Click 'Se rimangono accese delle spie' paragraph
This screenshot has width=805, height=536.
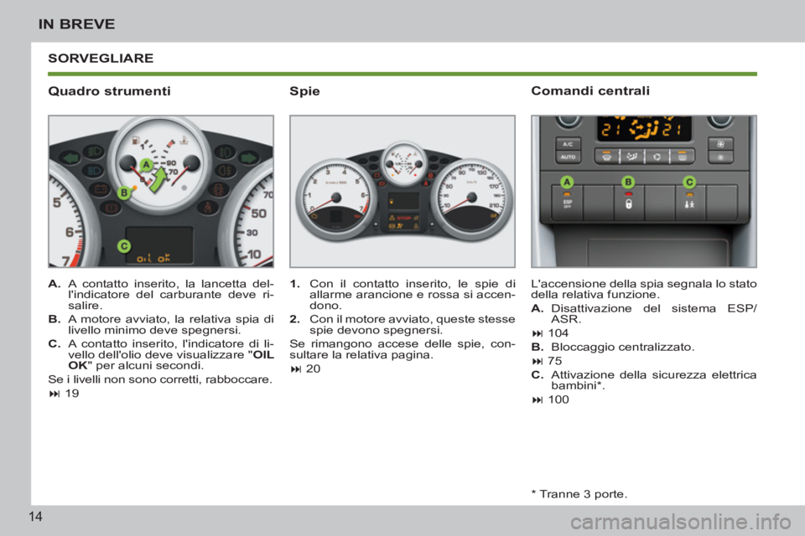coord(402,349)
